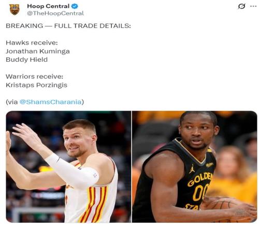
Task: Open the three-dot more options menu
Action: tap(253, 6)
